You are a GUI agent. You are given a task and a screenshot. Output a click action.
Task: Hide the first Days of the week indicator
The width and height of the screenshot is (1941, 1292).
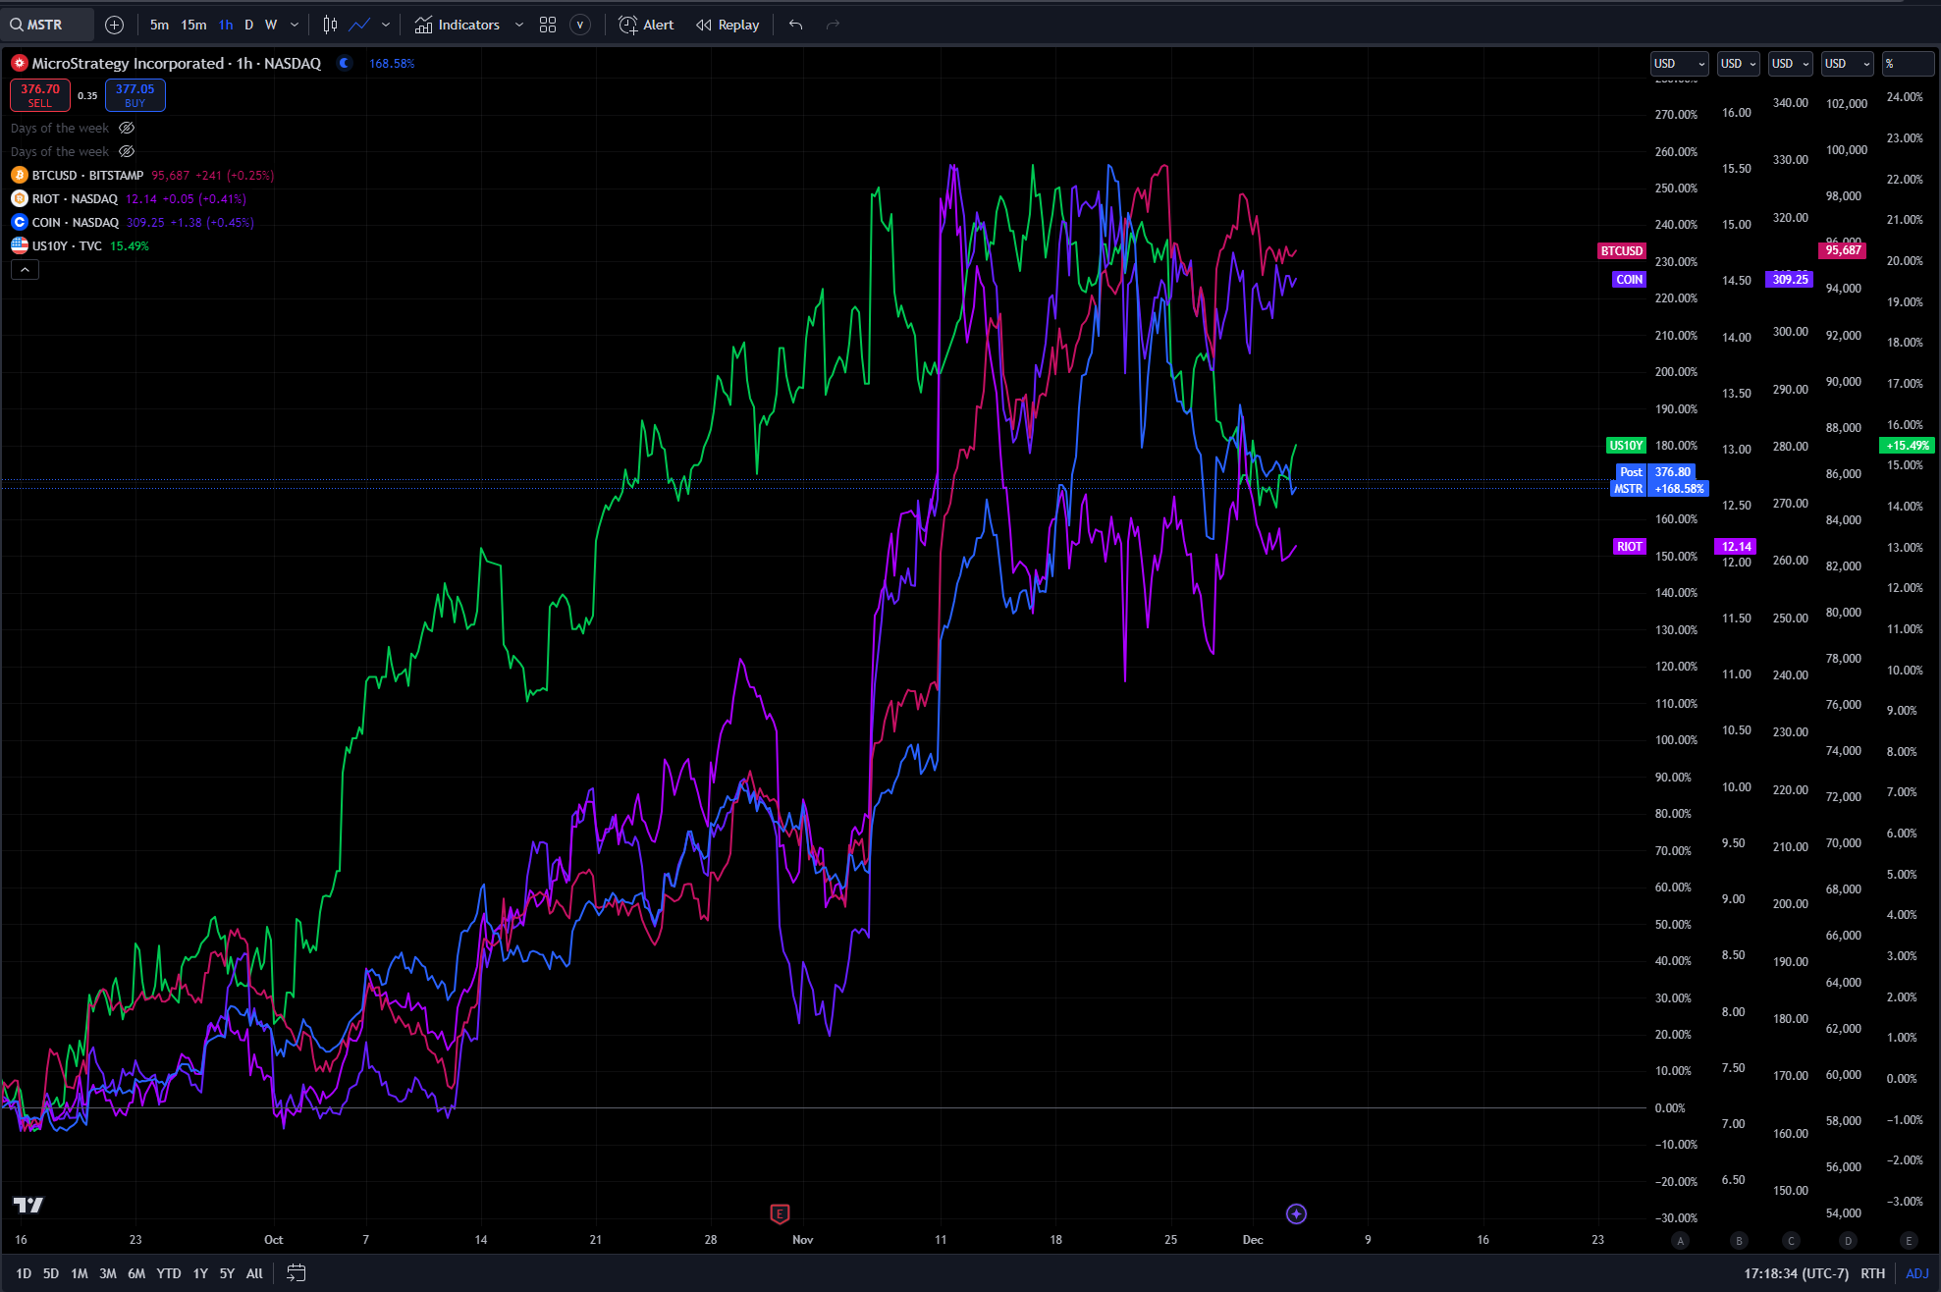[127, 127]
